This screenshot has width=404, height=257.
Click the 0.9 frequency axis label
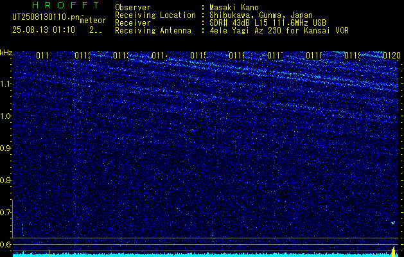pyautogui.click(x=5, y=148)
